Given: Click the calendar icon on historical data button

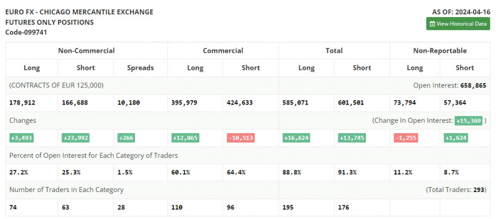Looking at the screenshot, I should coord(432,24).
